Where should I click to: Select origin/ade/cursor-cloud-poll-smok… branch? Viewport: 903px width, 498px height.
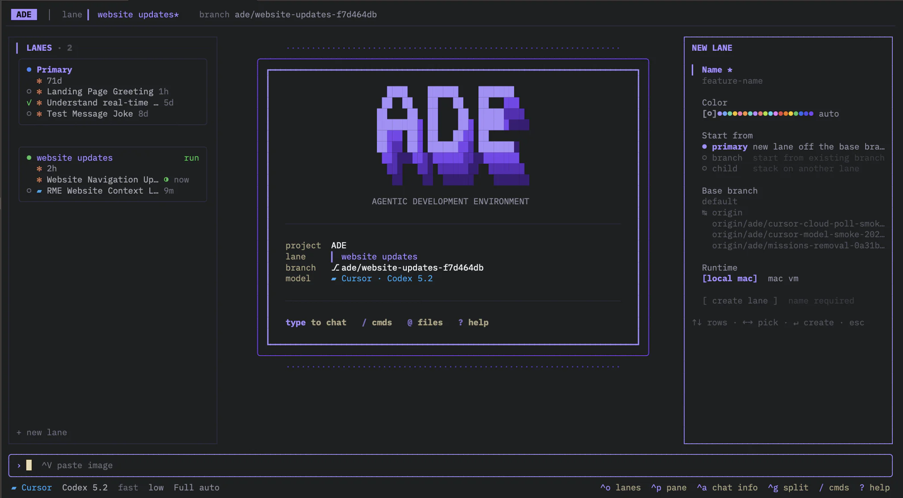click(x=798, y=224)
